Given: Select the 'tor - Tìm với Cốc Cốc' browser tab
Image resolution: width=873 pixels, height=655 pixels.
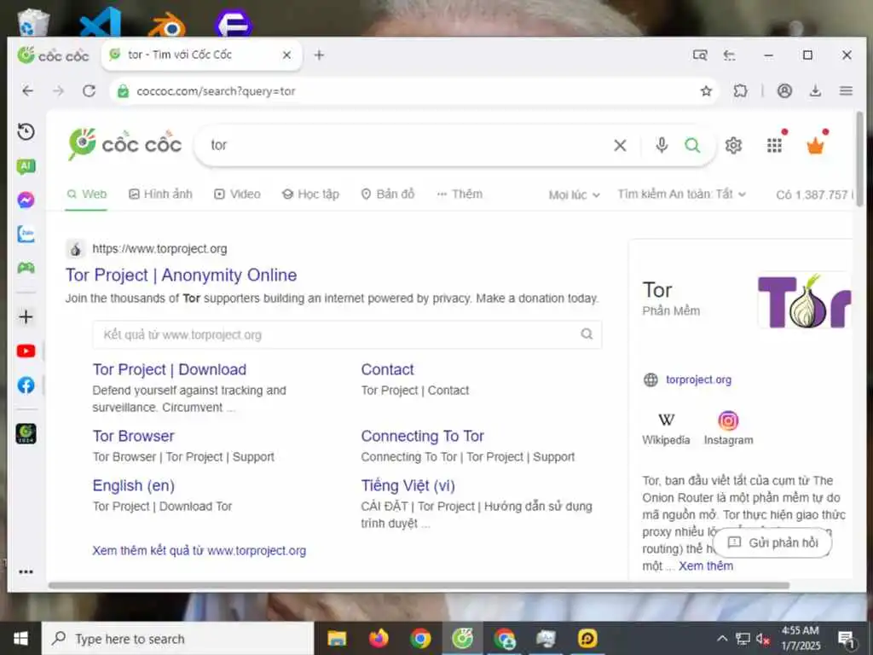Looking at the screenshot, I should (x=201, y=55).
